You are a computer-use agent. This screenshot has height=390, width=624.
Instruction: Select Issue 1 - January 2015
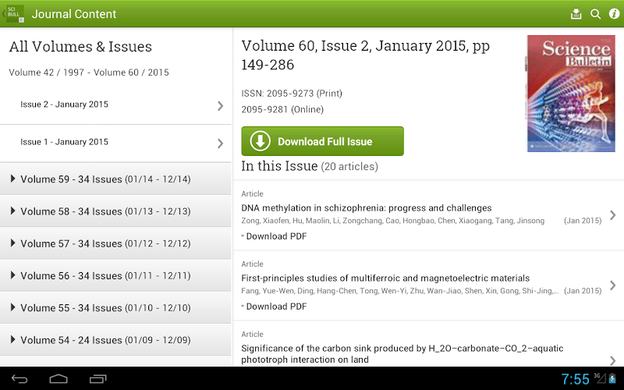115,143
